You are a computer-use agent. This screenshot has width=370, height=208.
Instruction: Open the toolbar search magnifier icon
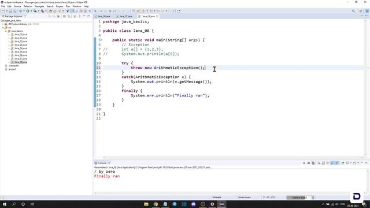click(x=353, y=11)
